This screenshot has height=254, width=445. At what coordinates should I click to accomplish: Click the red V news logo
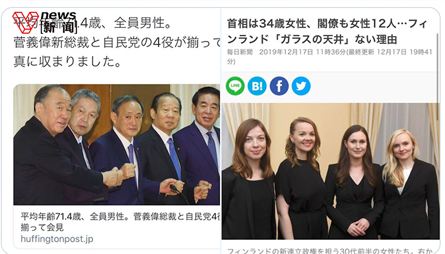(26, 23)
